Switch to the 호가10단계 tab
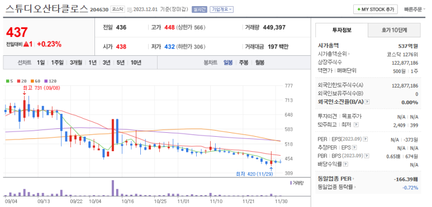This screenshot has width=432, height=207. coord(394,30)
